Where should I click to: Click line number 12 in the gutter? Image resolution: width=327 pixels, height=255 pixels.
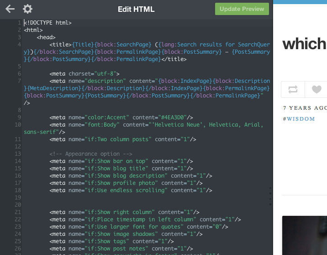click(18, 147)
